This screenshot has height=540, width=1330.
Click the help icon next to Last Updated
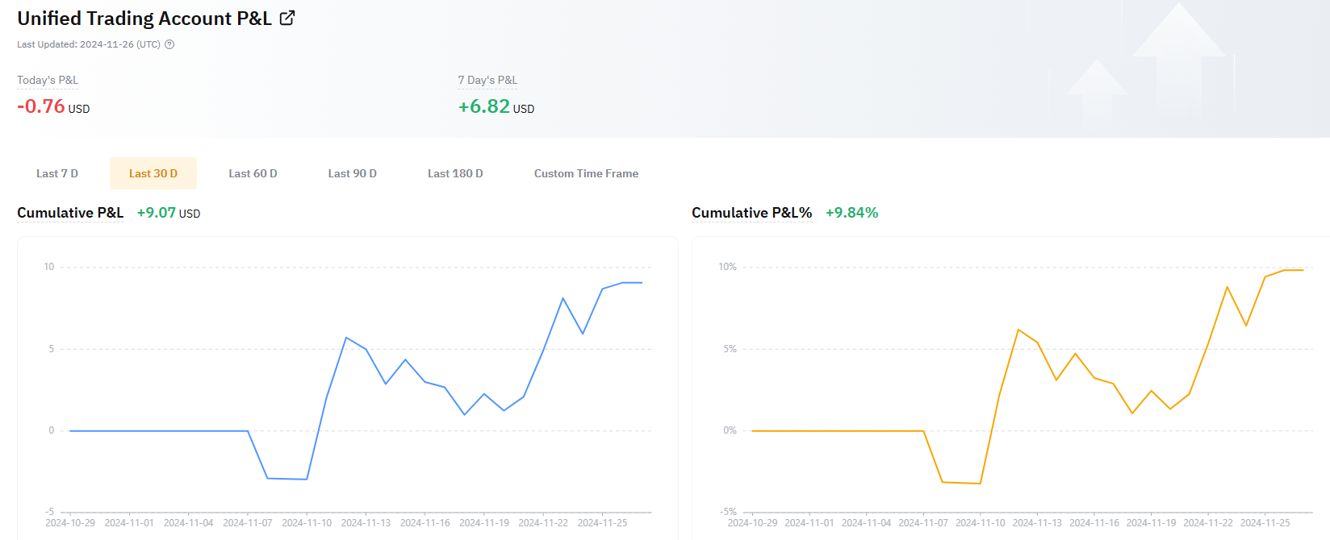[169, 44]
